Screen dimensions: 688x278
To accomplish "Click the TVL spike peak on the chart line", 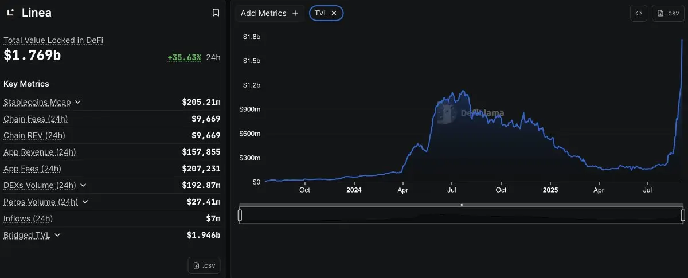I will point(682,40).
